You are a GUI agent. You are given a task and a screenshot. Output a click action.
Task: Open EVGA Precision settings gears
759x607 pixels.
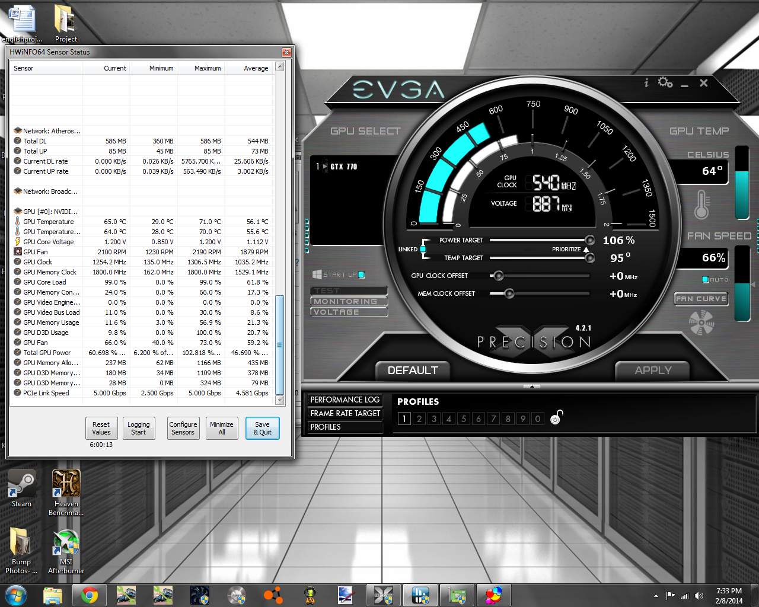pos(665,82)
